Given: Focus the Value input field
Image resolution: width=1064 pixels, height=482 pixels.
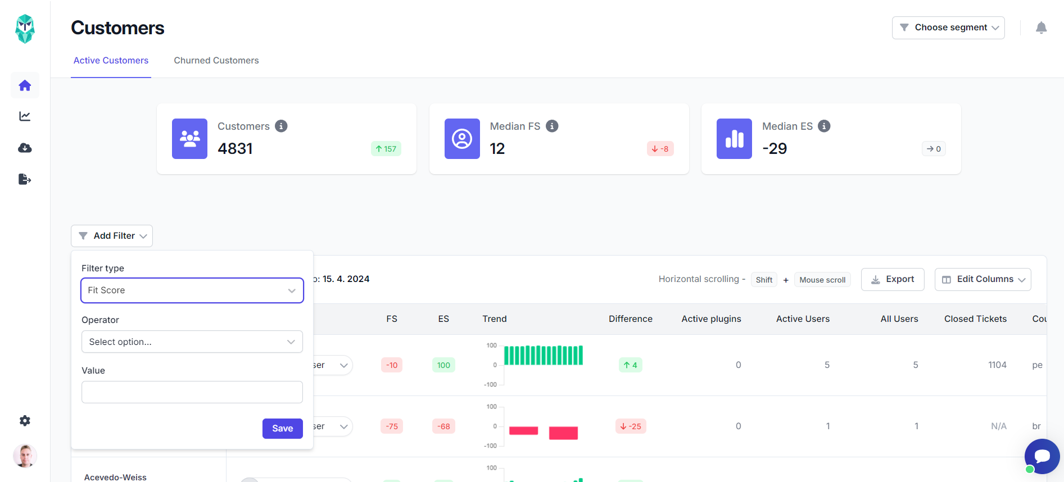Looking at the screenshot, I should tap(192, 392).
